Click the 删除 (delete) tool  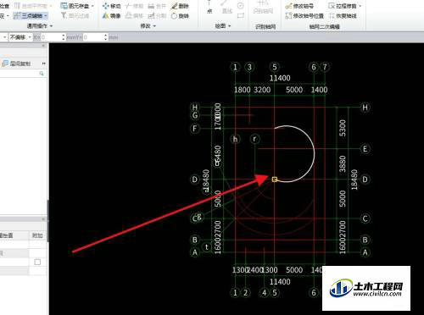[x=180, y=6]
